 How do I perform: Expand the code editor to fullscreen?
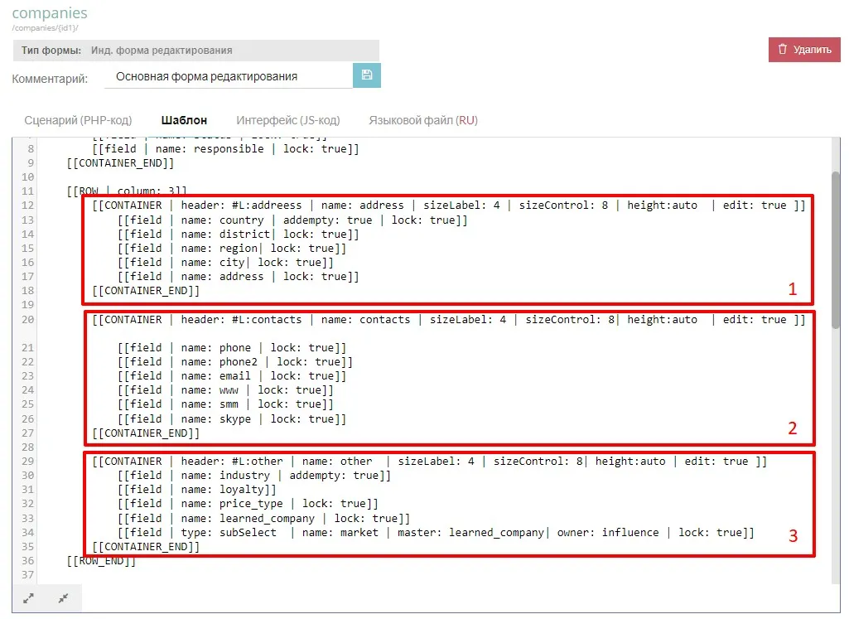[29, 598]
